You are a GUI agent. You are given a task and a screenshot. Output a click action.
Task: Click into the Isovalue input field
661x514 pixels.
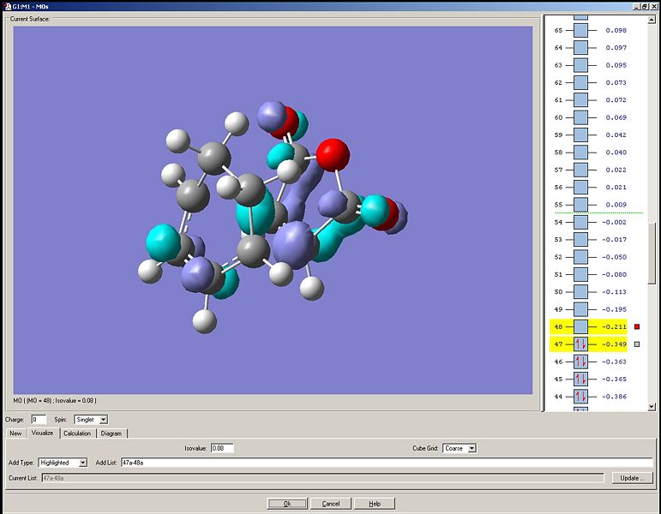[222, 448]
